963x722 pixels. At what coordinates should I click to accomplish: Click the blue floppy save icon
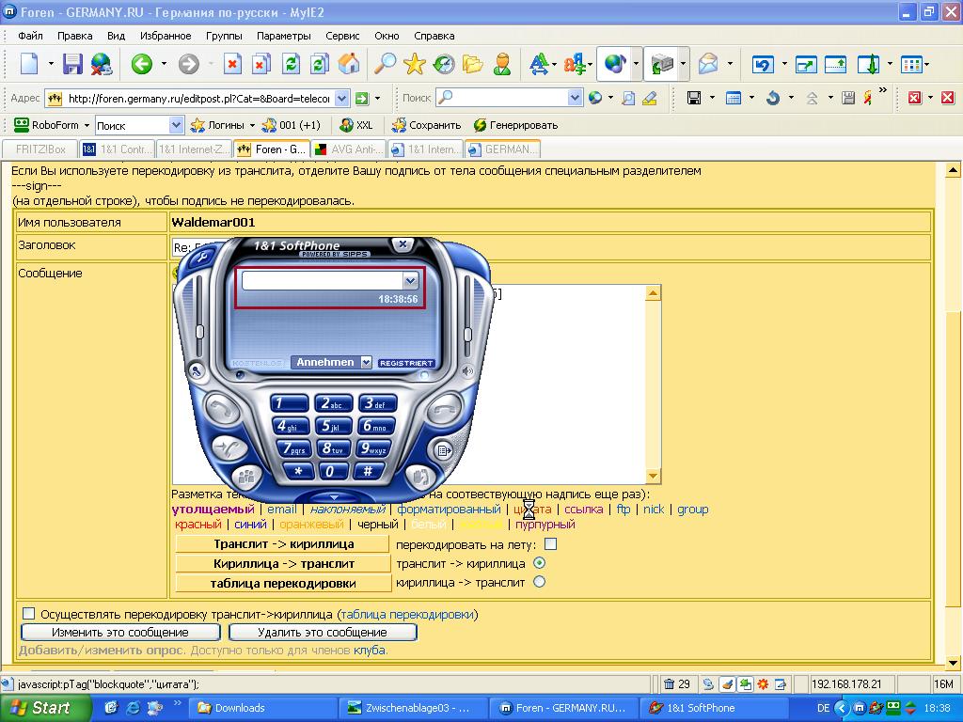click(72, 63)
